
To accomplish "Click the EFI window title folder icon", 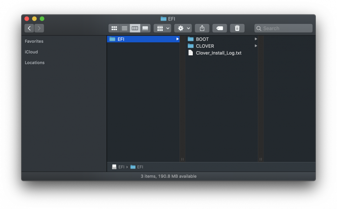I will click(x=163, y=19).
